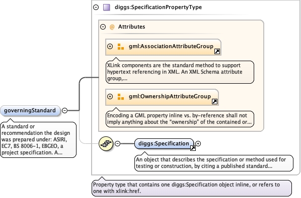
Task: Click the Property type annotation at bottom
Action: click(x=192, y=188)
